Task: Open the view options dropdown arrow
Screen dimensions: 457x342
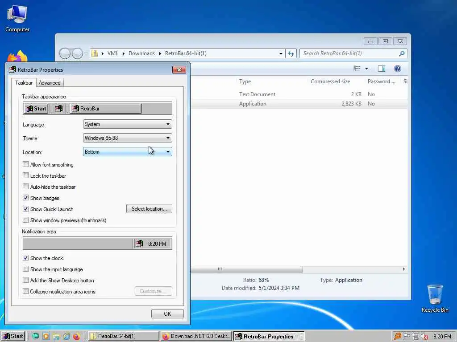Action: 367,69
